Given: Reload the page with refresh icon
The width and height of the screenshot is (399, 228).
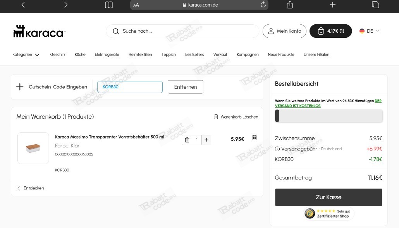Looking at the screenshot, I should click(263, 5).
